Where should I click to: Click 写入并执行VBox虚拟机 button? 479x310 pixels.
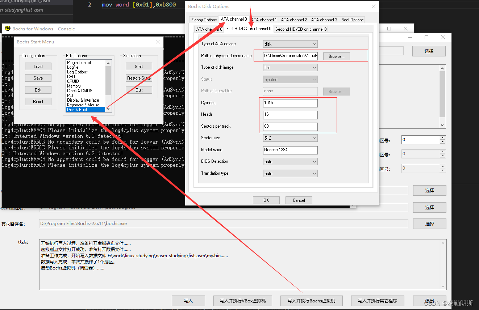pyautogui.click(x=242, y=301)
